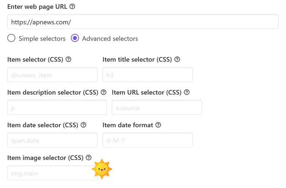Click the Item selector field showing div.news .item
Image resolution: width=286 pixels, height=188 pixels.
click(x=52, y=75)
